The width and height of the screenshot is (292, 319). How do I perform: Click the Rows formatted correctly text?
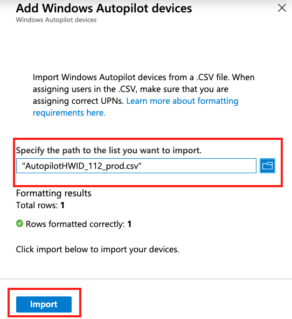[75, 224]
